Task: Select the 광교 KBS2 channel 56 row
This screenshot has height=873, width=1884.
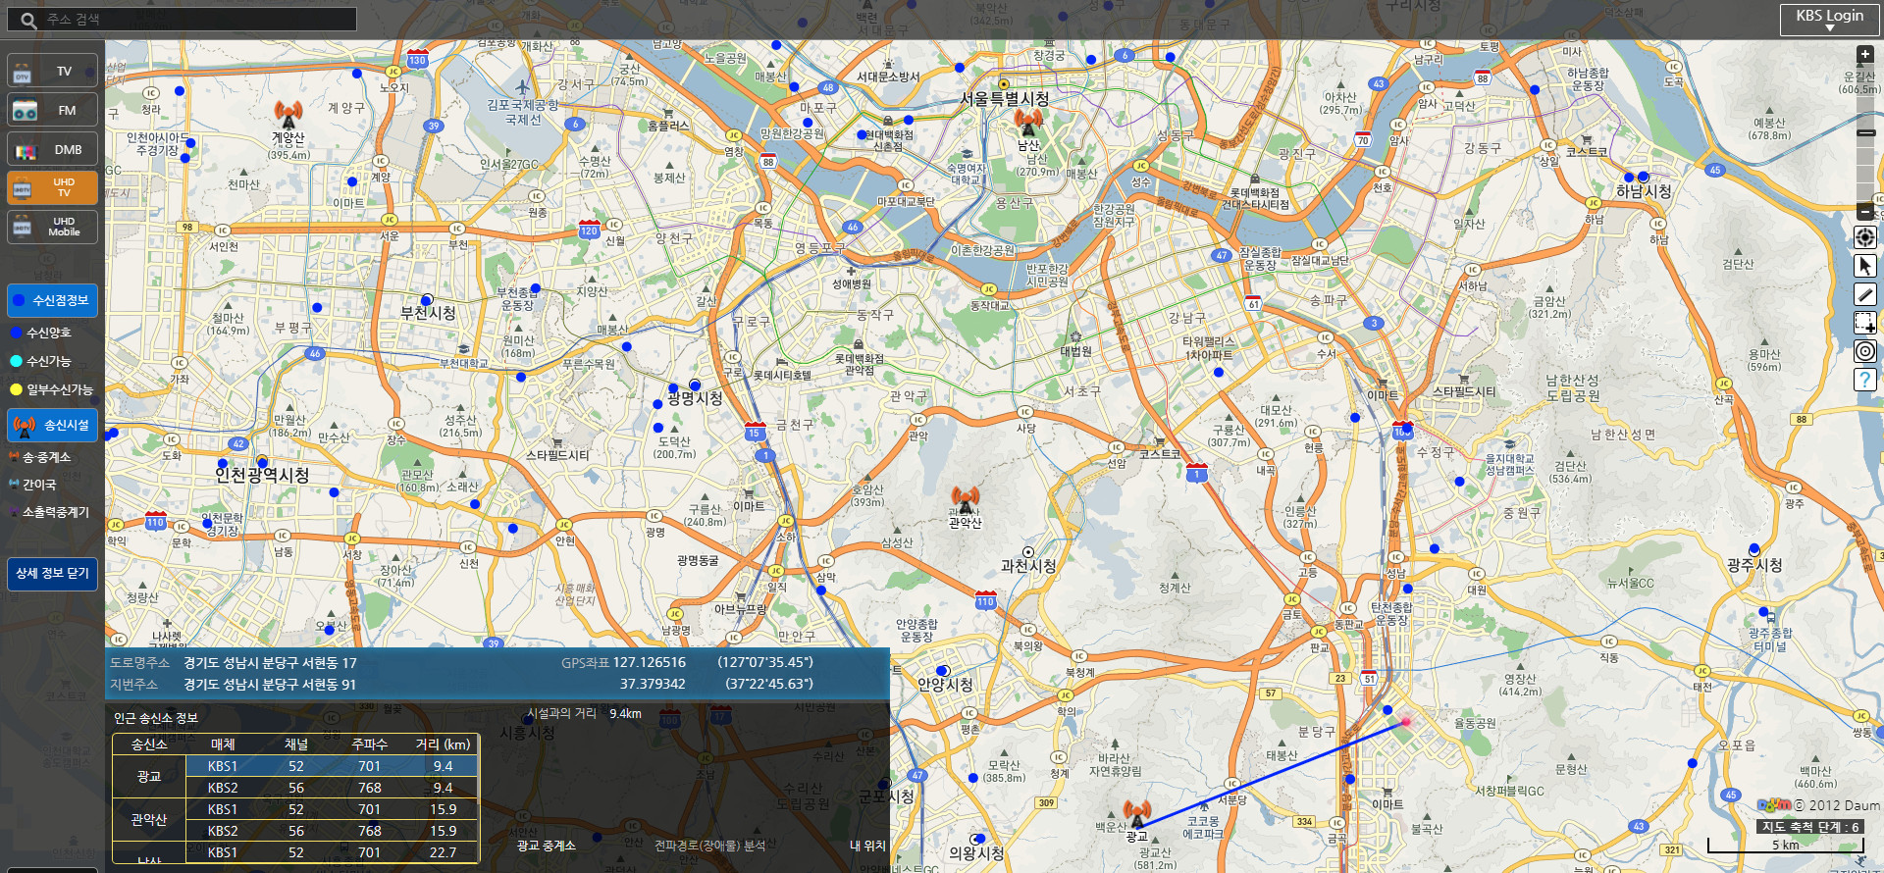Action: click(x=332, y=788)
